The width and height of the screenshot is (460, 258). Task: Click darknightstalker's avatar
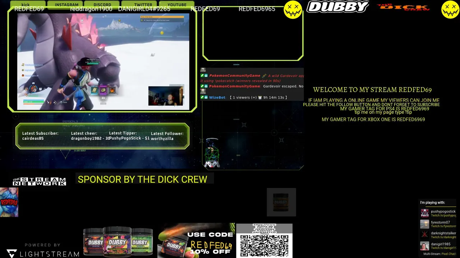click(425, 235)
